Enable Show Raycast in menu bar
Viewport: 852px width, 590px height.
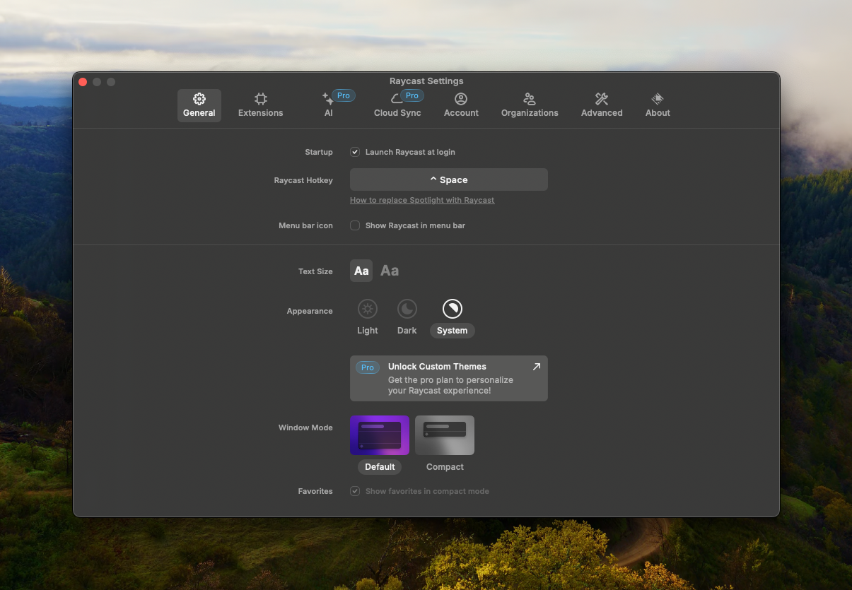[355, 225]
